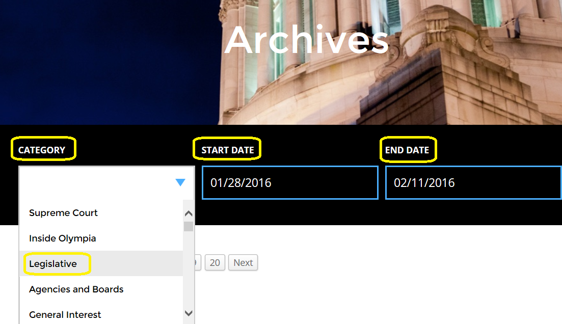Select "Supreme Court" from the category list

(x=63, y=212)
